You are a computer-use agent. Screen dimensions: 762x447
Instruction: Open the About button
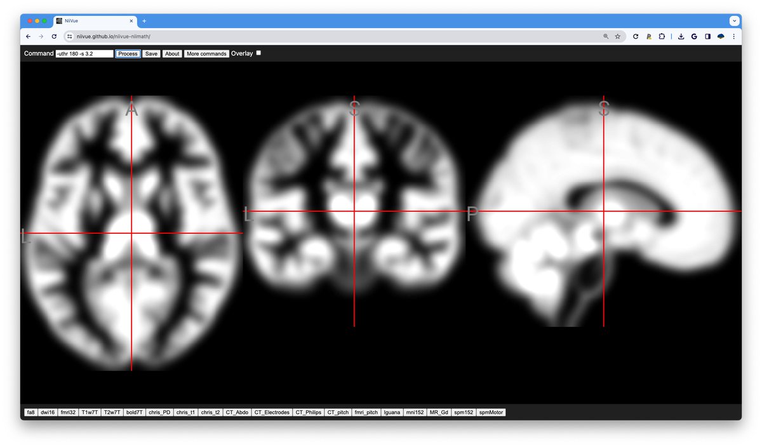(172, 54)
